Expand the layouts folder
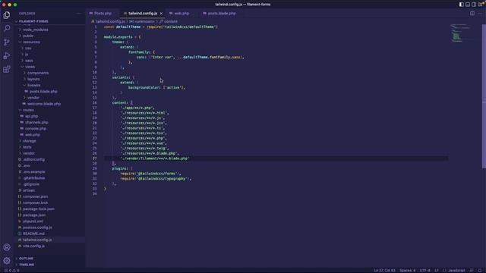Screen dimensions: 486x273 pos(33,79)
